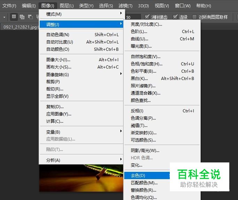
Task: Toggle the 连续 checkbox
Action: (x=175, y=17)
